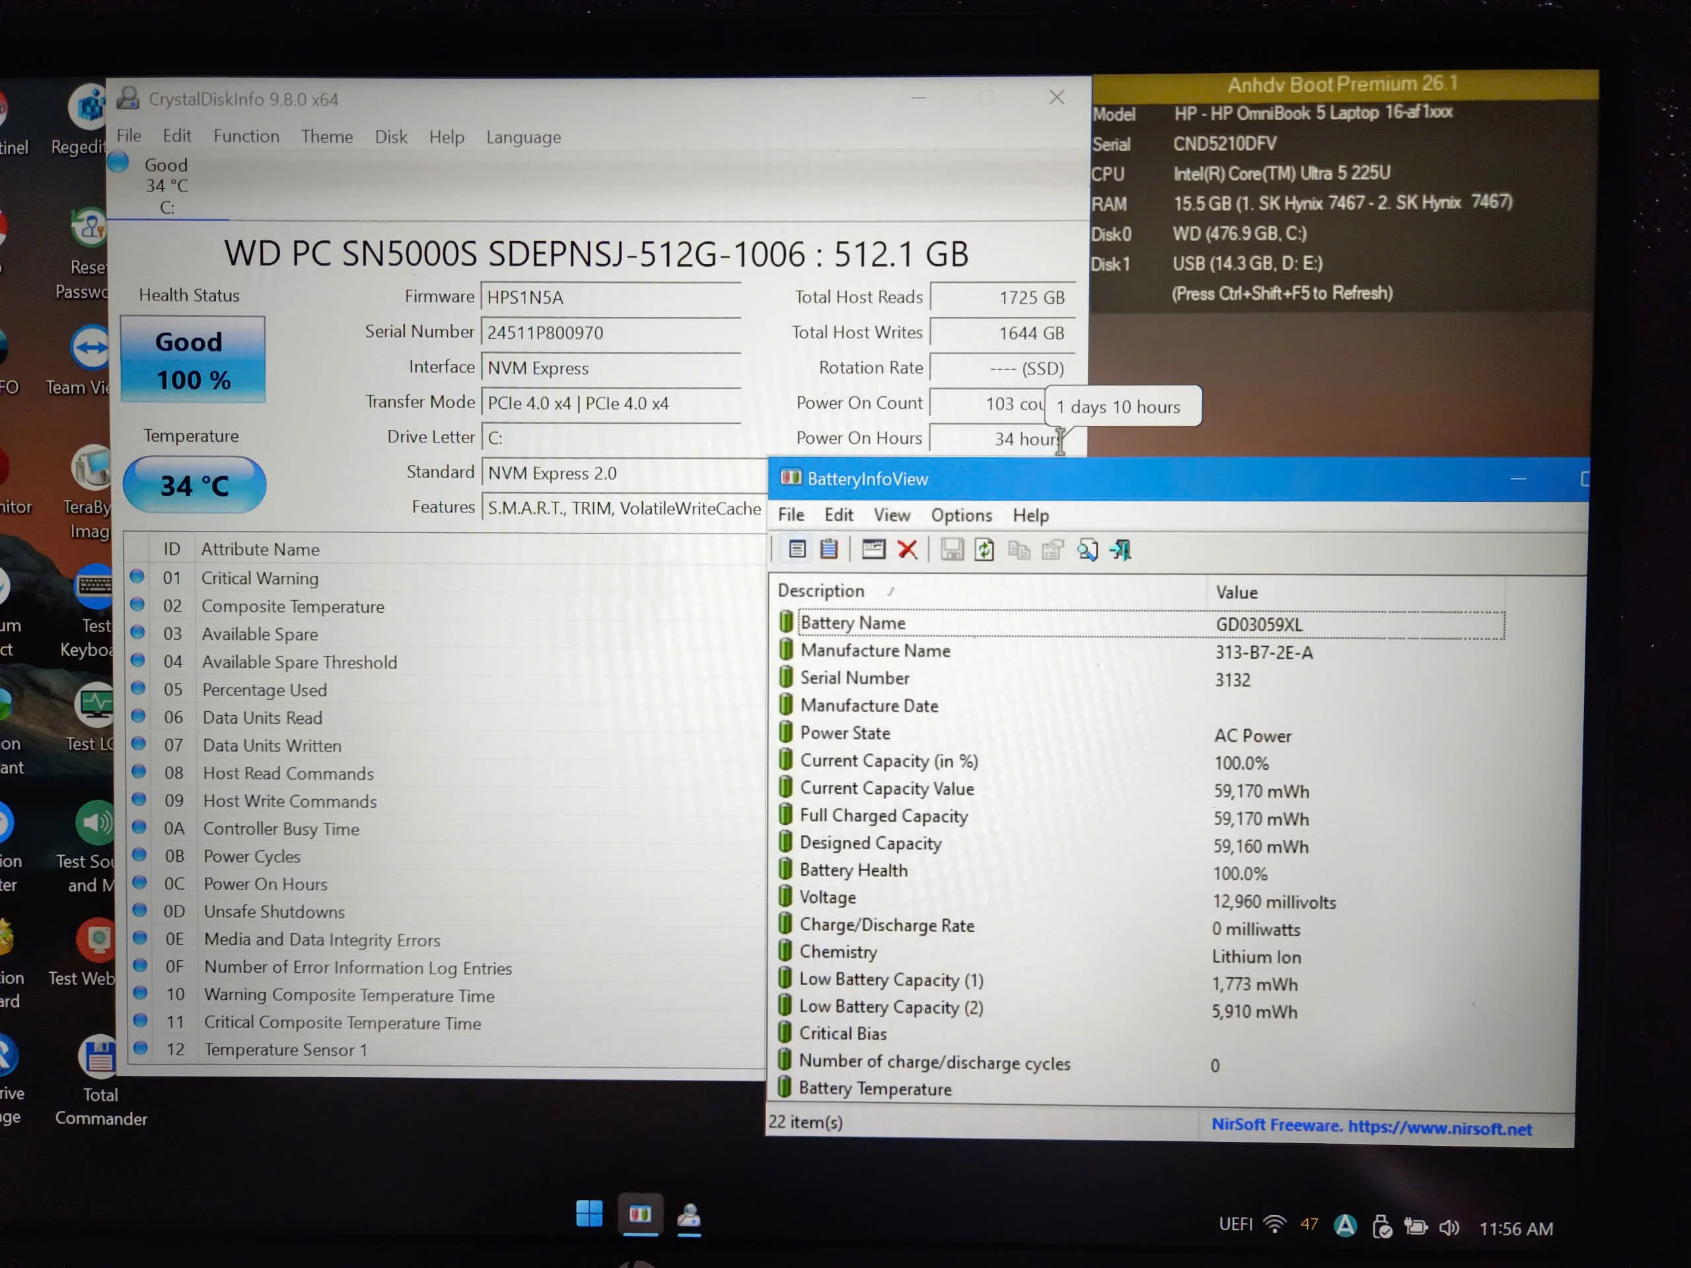Click the floppy disk save icon in BatteryInfoView

tap(952, 549)
